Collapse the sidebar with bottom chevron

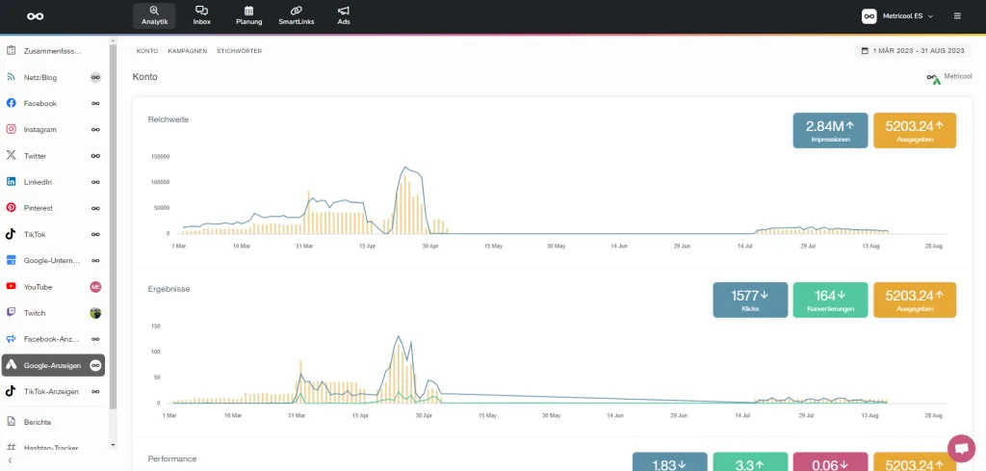tap(9, 461)
